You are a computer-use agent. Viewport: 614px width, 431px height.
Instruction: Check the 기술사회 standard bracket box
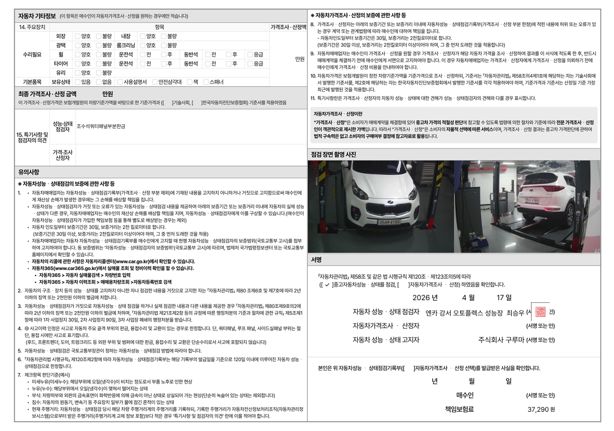pos(168,103)
